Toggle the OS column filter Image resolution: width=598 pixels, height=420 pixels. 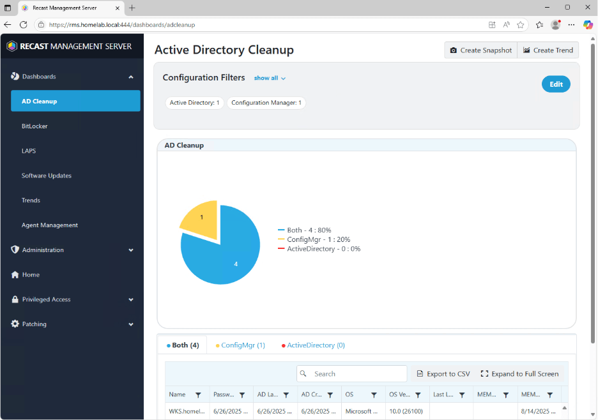[374, 394]
